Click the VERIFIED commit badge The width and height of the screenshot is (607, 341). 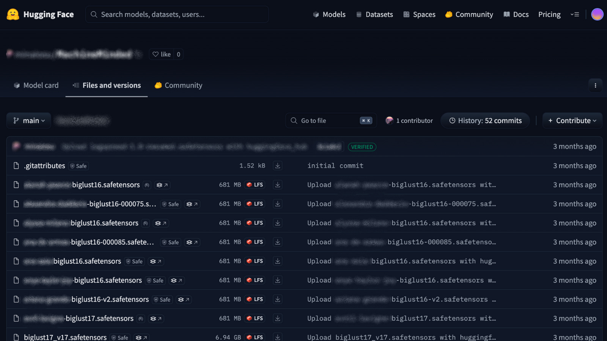[362, 147]
